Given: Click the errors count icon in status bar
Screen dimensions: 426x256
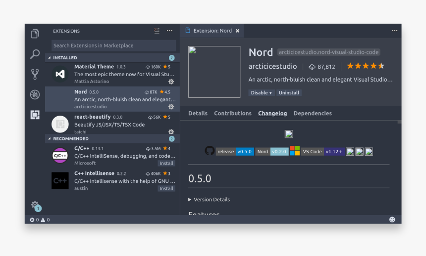Looking at the screenshot, I should click(34, 219).
